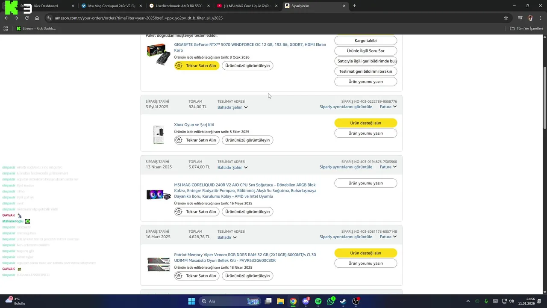The width and height of the screenshot is (547, 308).
Task: Click the page vertical scrollbar
Action: [x=544, y=98]
